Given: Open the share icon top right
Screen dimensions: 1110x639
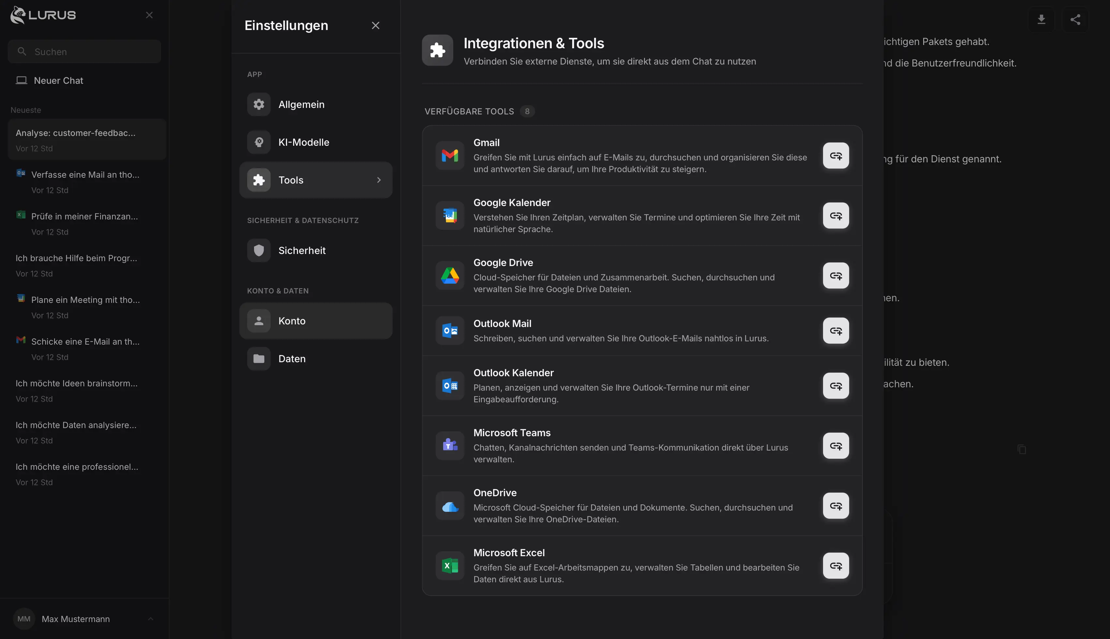Looking at the screenshot, I should [x=1075, y=19].
